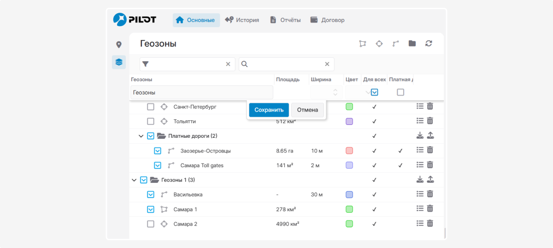Screen dimensions: 553x248
Task: Delete the Заозерье-Островцы geozone
Action: (x=430, y=150)
